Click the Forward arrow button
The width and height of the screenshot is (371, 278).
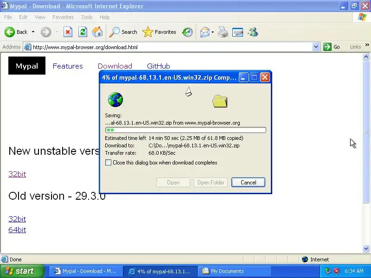pyautogui.click(x=46, y=32)
